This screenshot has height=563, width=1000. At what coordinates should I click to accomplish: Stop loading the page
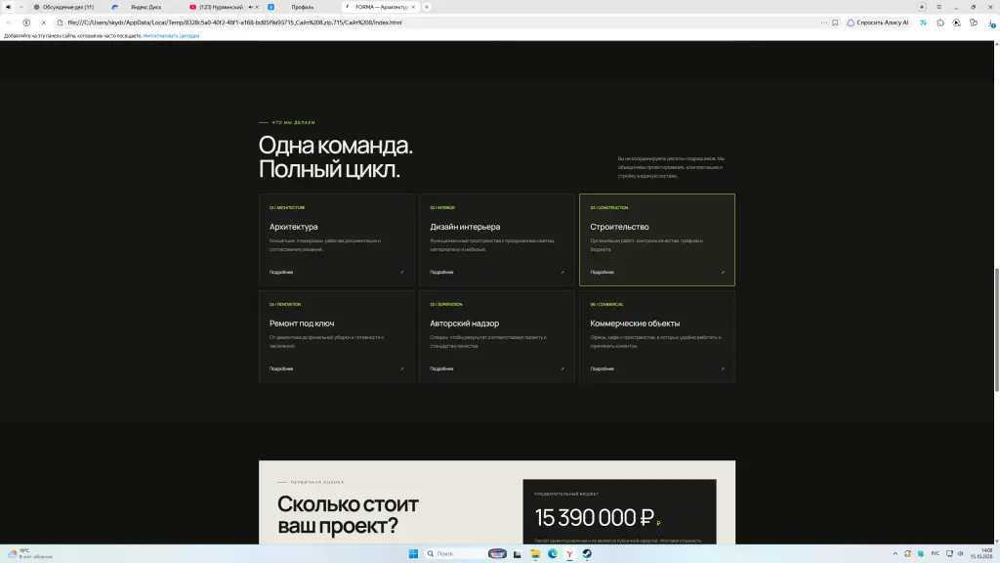tap(43, 22)
